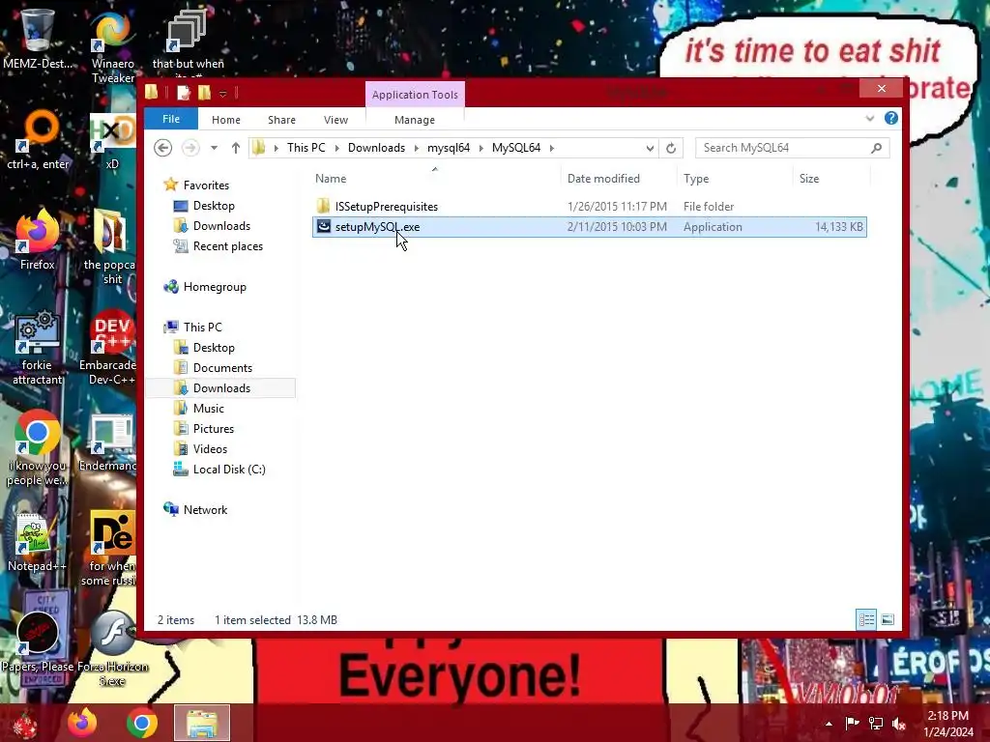Select Network in navigation pane
This screenshot has width=990, height=742.
click(205, 510)
